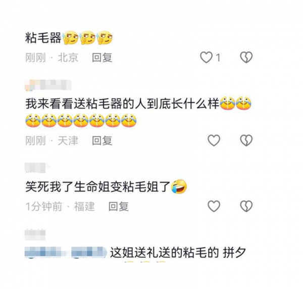Select comment text 笑死我了生命姐变粘毛姐了
The height and width of the screenshot is (289, 303).
pyautogui.click(x=98, y=186)
